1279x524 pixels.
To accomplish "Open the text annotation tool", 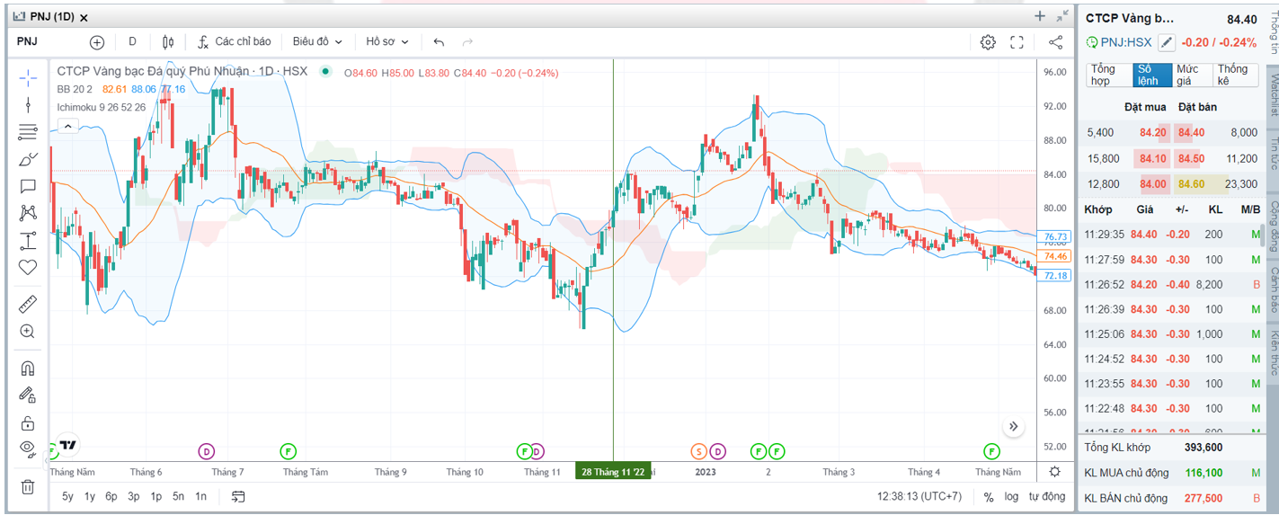I will tap(28, 186).
